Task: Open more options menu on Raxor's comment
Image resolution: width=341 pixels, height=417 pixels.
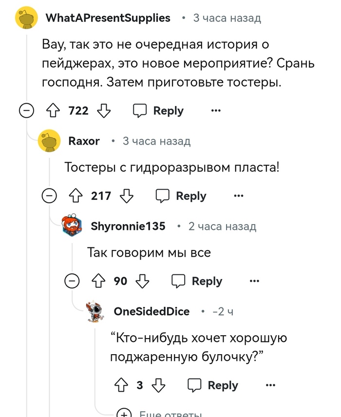Action: [x=238, y=196]
